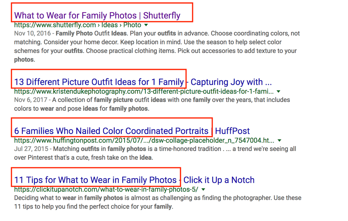The width and height of the screenshot is (348, 221).
Task: Click the clickitupanotch.com green URL
Action: point(105,189)
